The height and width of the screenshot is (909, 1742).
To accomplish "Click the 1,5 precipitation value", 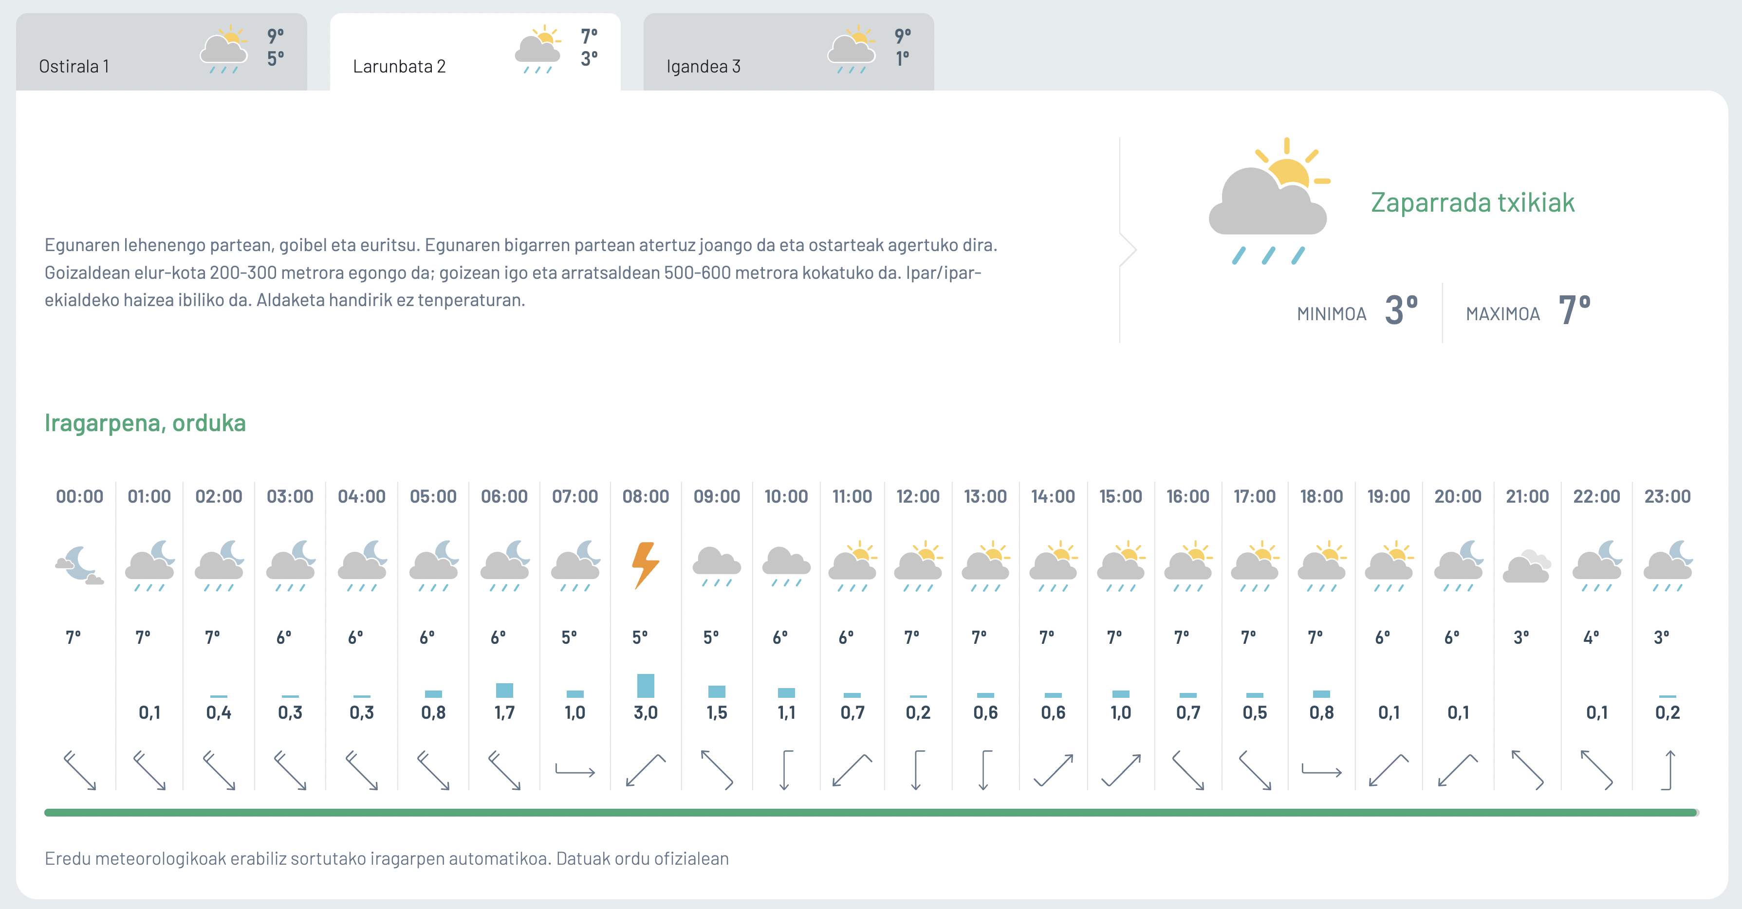I will (717, 712).
